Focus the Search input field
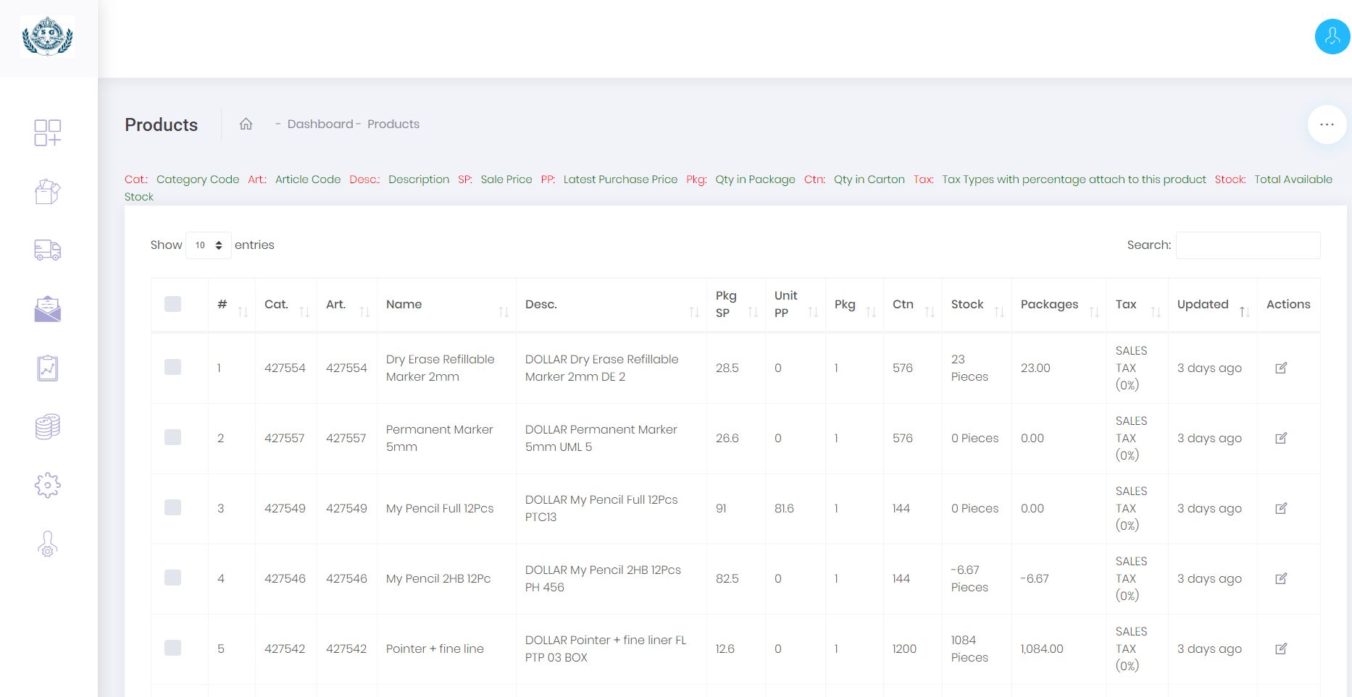This screenshot has height=697, width=1352. (x=1248, y=245)
